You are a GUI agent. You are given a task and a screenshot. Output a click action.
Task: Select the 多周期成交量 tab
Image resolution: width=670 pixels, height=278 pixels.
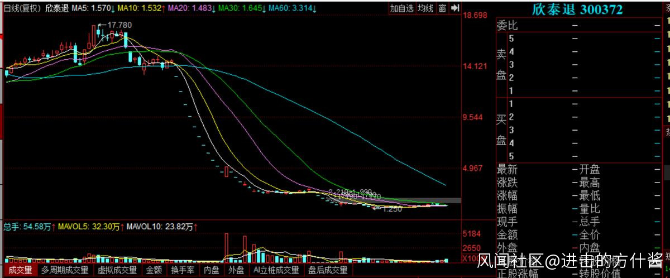pos(65,270)
